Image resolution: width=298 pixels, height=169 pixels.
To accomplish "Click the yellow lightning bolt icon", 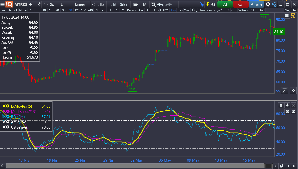I will point(208,4).
